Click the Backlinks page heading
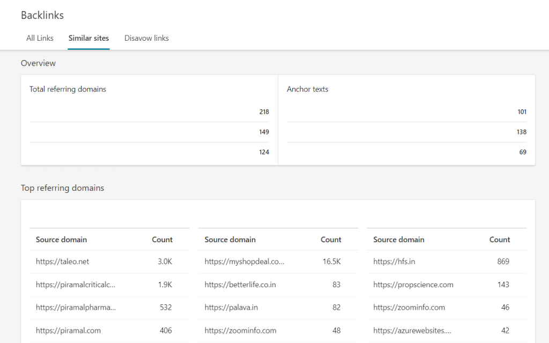The width and height of the screenshot is (549, 343). pyautogui.click(x=42, y=15)
